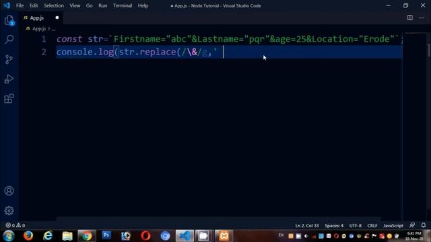Open the Accounts menu icon
Image resolution: width=431 pixels, height=242 pixels.
tap(9, 191)
